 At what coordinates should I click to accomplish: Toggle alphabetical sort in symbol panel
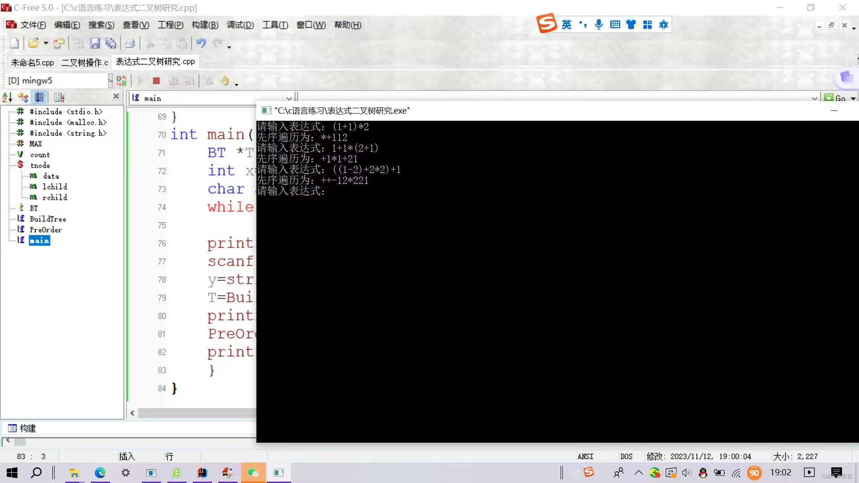pyautogui.click(x=8, y=97)
